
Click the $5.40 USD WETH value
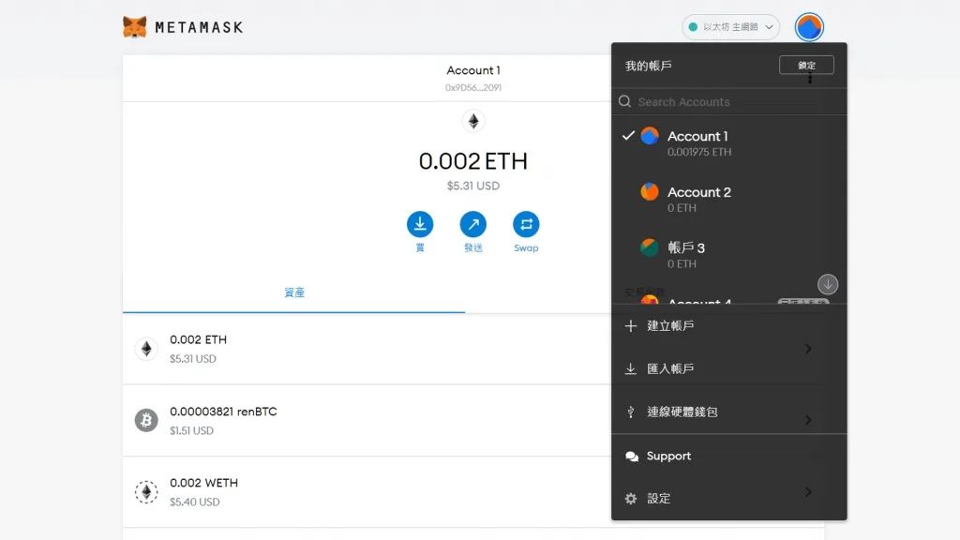[x=195, y=502]
